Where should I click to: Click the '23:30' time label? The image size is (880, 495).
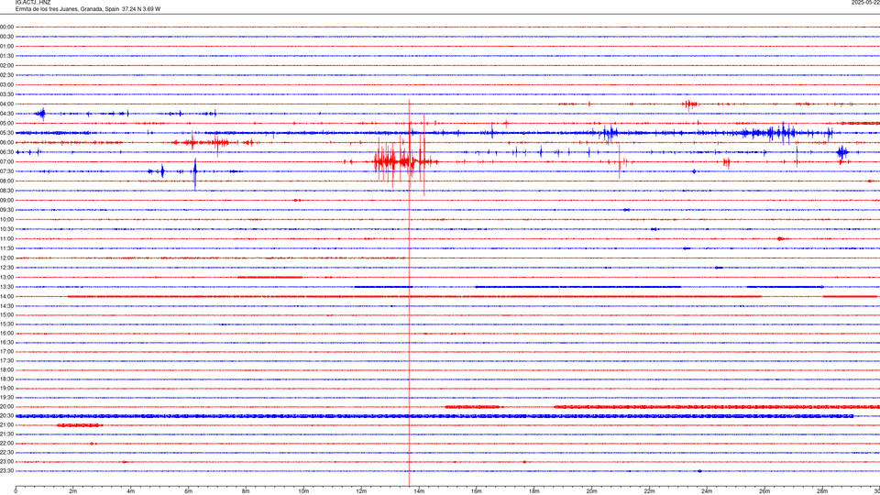point(6,471)
